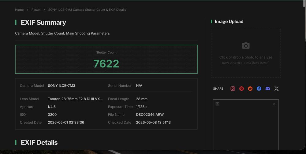Share via the Reddit icon
306x154 pixels.
pyautogui.click(x=250, y=89)
